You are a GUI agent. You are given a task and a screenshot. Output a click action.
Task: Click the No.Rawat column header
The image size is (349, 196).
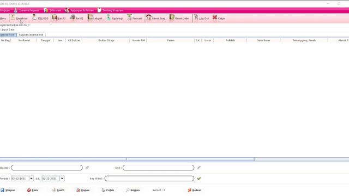[x=24, y=40]
